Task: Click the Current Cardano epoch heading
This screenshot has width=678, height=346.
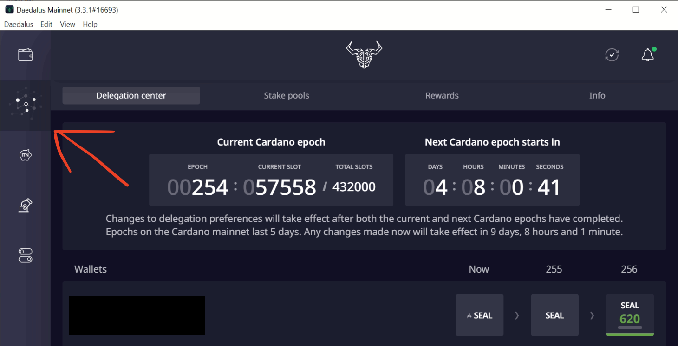Action: click(x=271, y=142)
